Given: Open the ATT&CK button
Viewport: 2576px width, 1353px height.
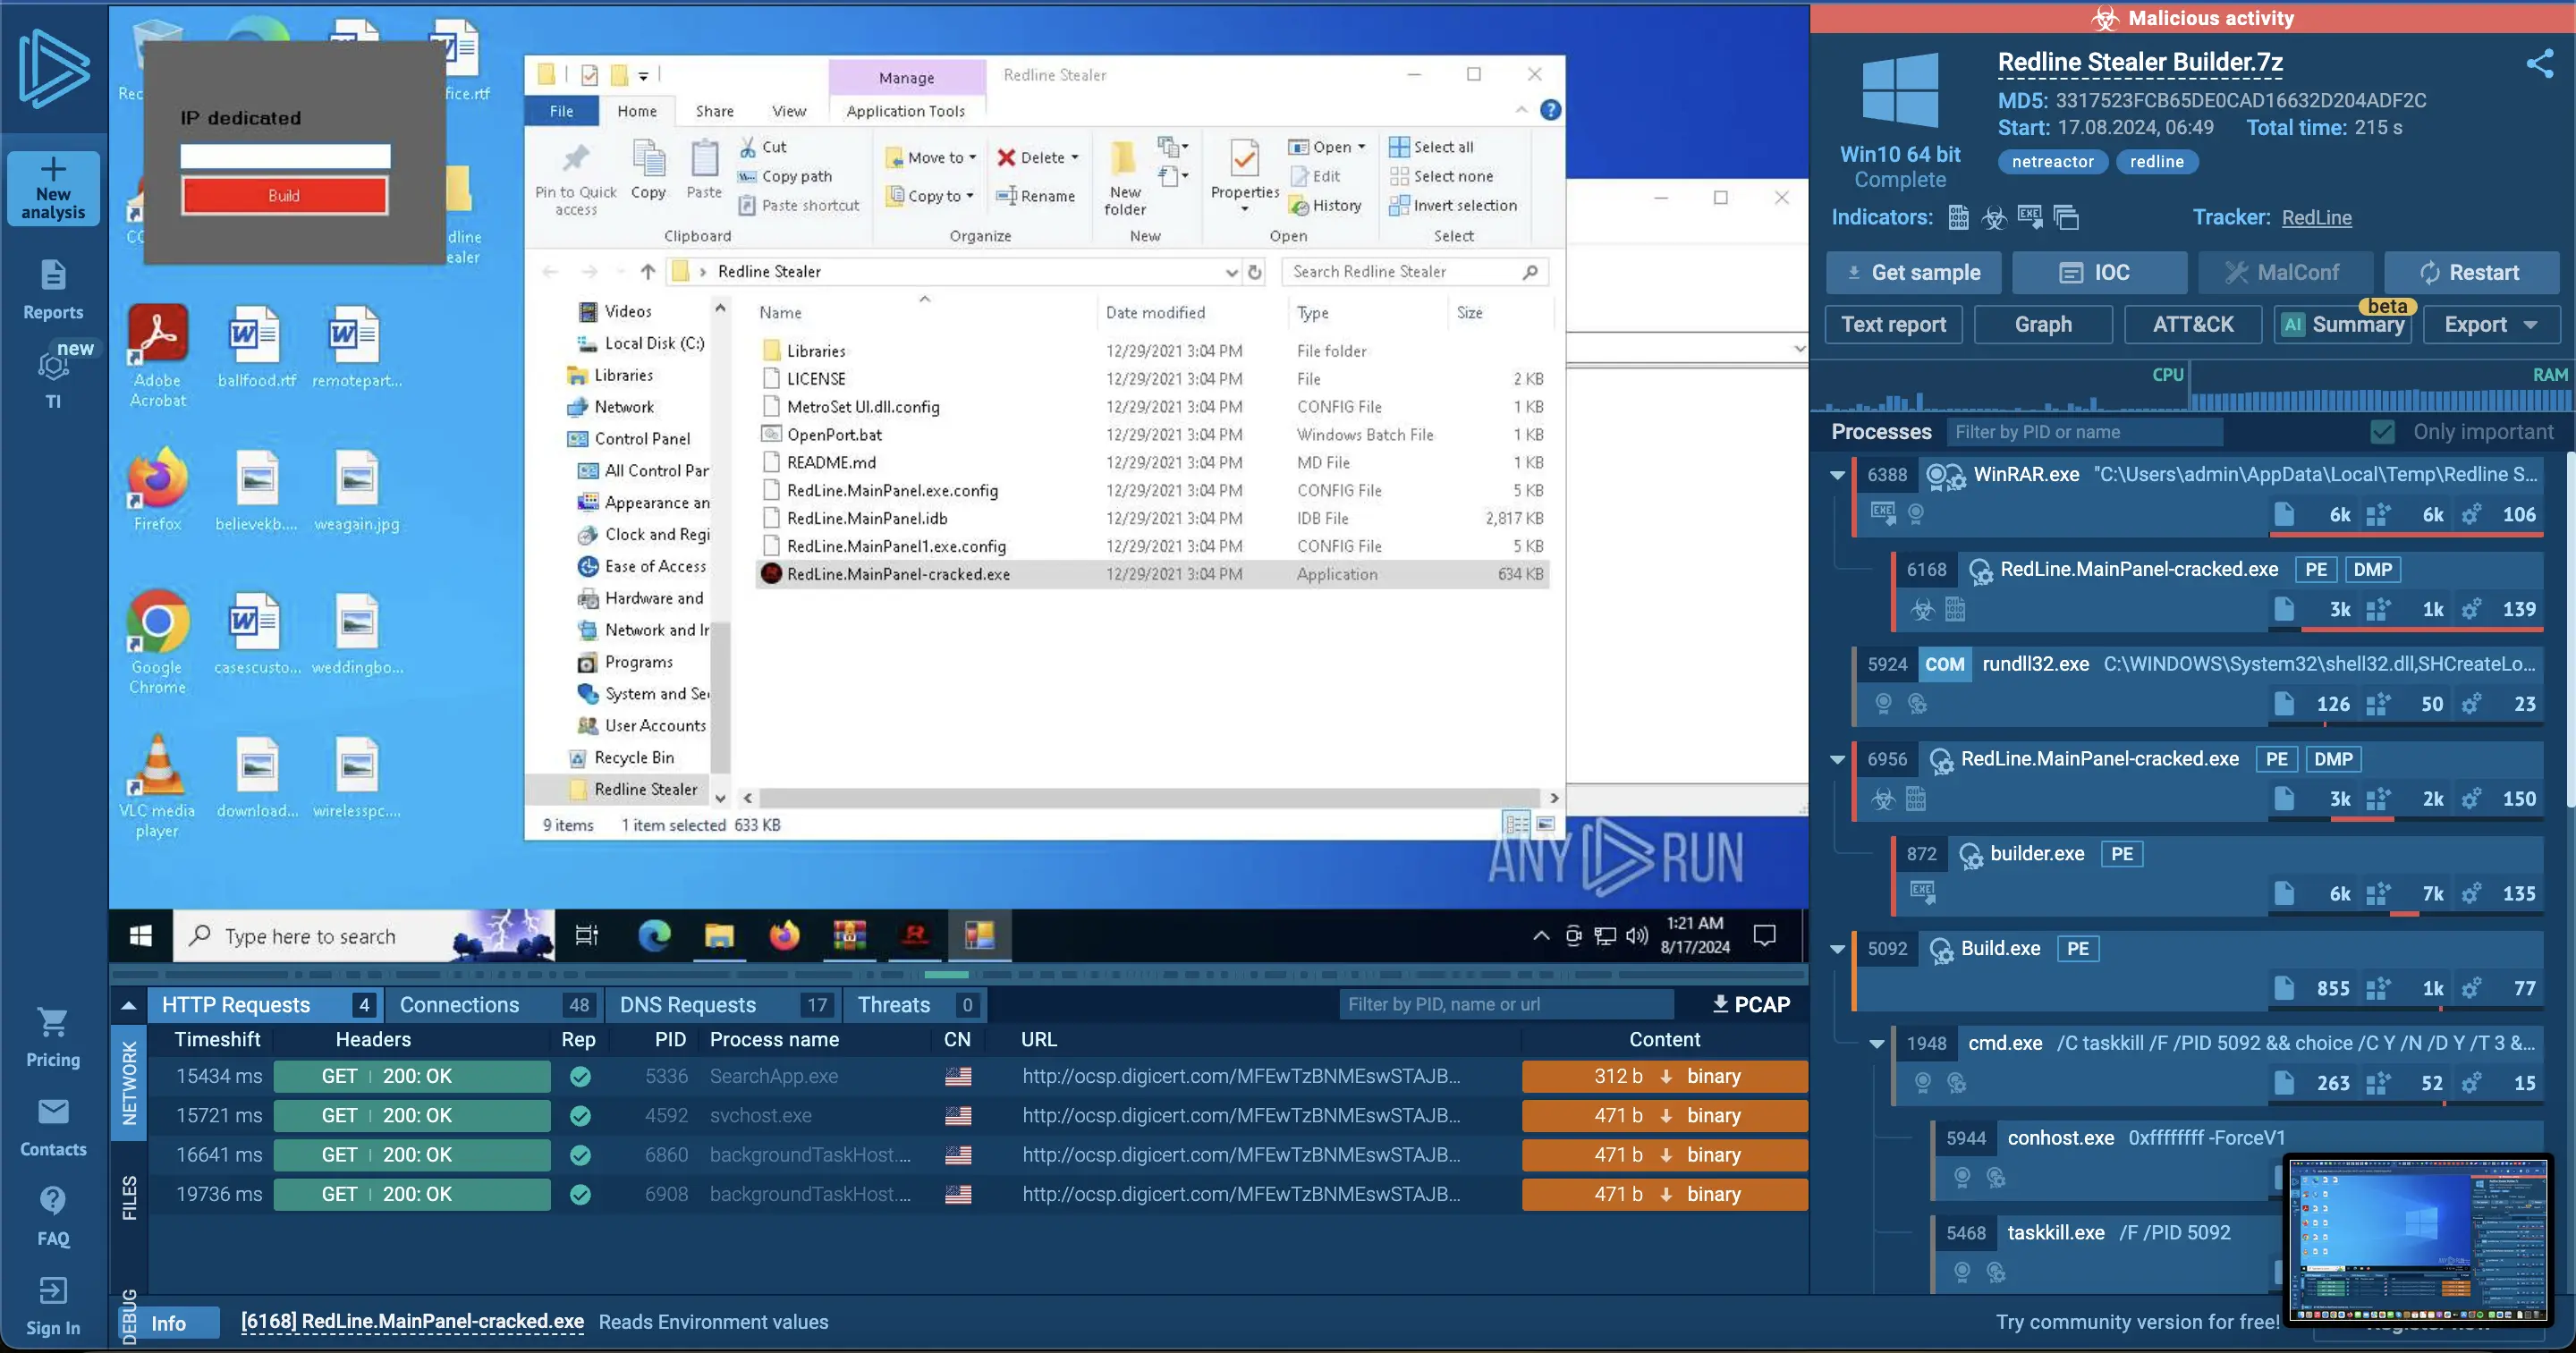Looking at the screenshot, I should [x=2192, y=324].
